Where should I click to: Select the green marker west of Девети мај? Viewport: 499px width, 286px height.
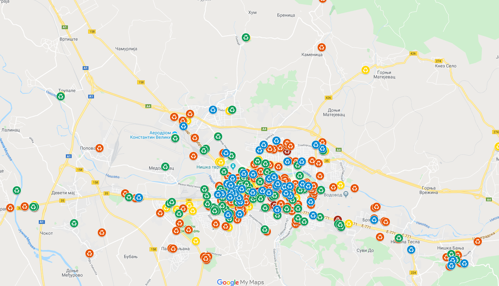coord(16,190)
